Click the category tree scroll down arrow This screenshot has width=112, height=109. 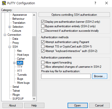click(34, 99)
